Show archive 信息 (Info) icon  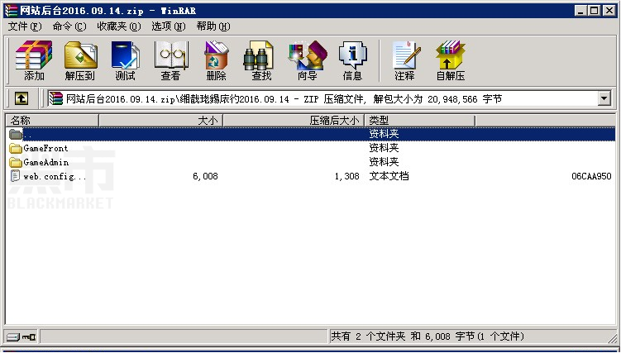(352, 60)
